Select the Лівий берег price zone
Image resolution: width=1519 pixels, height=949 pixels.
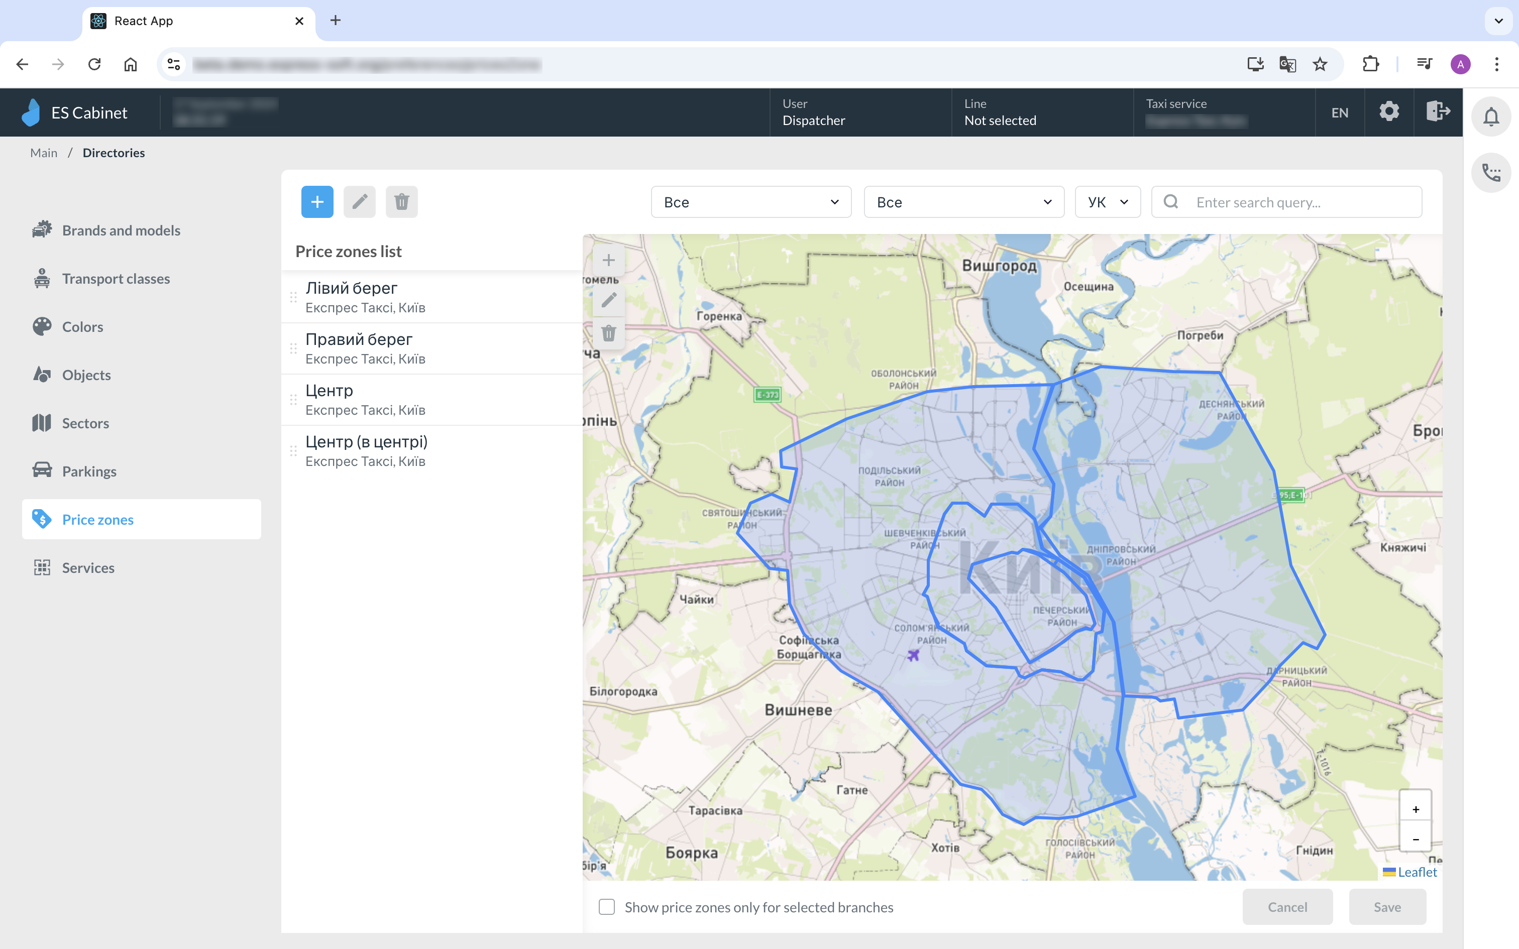tap(432, 297)
